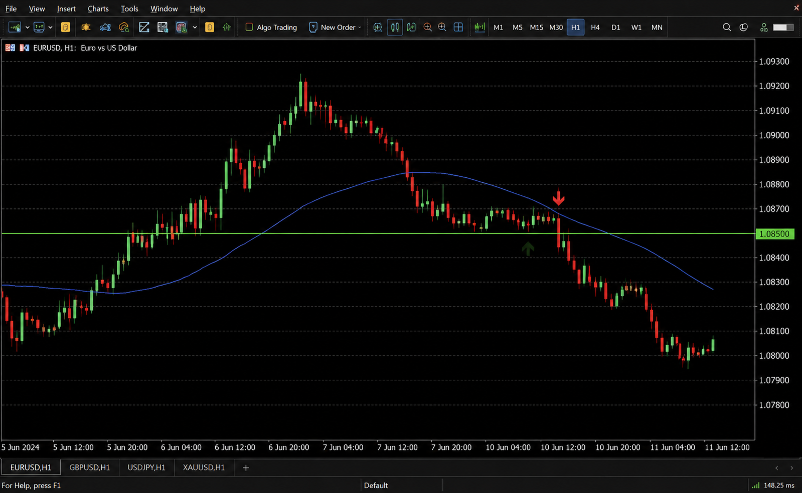802x493 pixels.
Task: Expand the New Order dropdown arrow
Action: click(360, 28)
